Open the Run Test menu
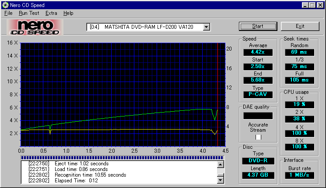This screenshot has height=188, width=326. point(29,13)
